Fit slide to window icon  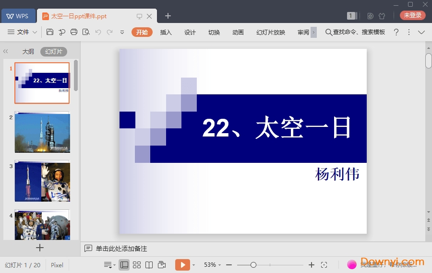pyautogui.click(x=324, y=265)
